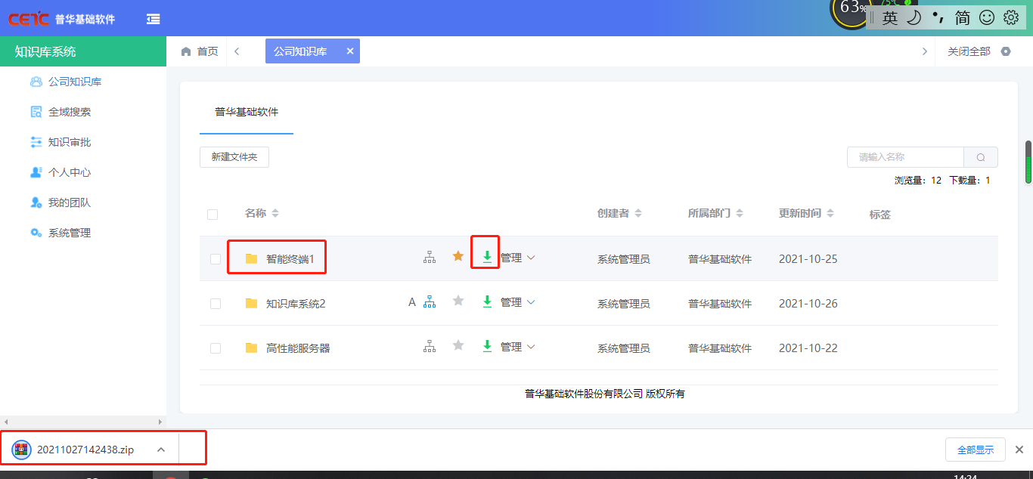Expand the downloaded zip file's options arrow
Image resolution: width=1033 pixels, height=479 pixels.
tap(160, 448)
